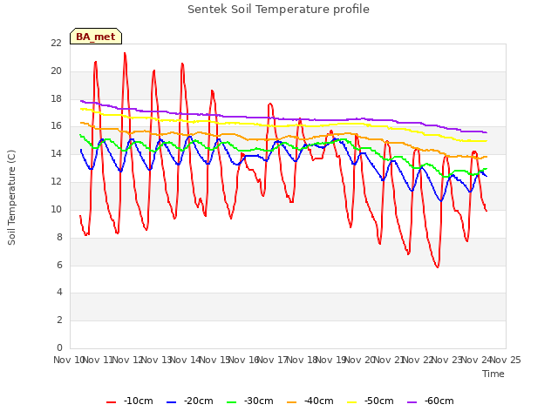Image resolution: width=558 pixels, height=418 pixels.
Task: Click the 16 y-axis tick label
Action: (x=56, y=126)
